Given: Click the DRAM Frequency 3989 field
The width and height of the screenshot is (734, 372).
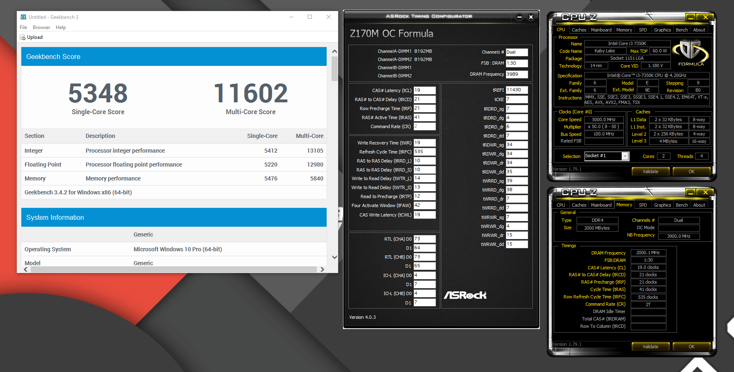Looking at the screenshot, I should [517, 74].
